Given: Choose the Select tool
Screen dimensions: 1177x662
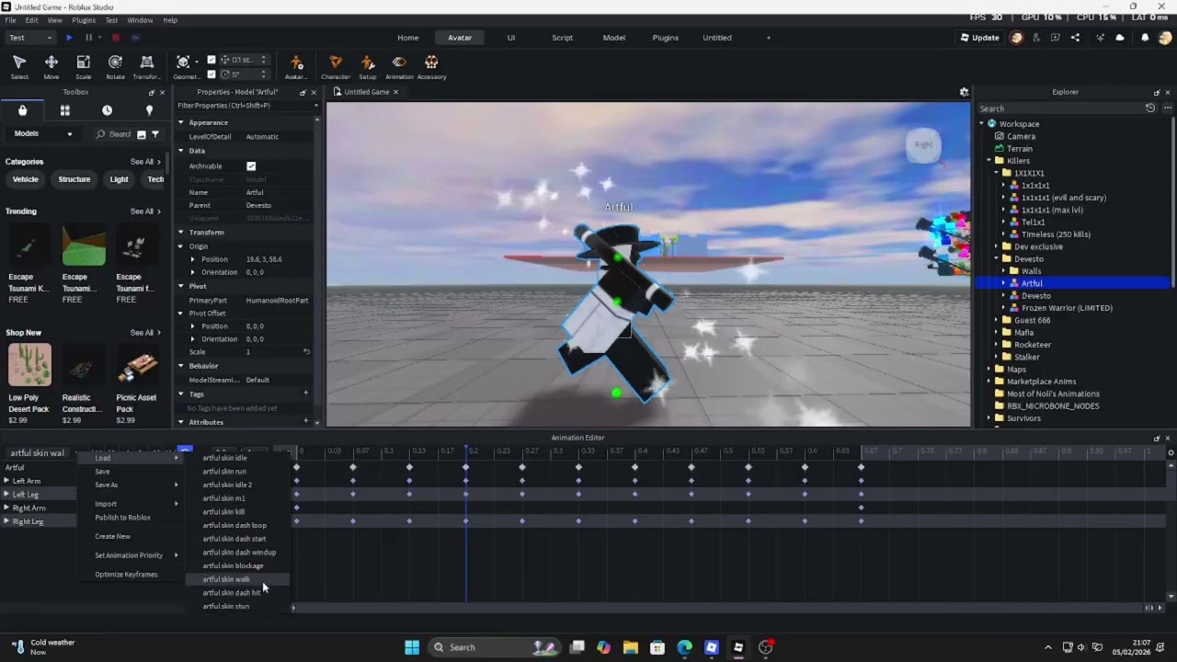Looking at the screenshot, I should coord(19,66).
